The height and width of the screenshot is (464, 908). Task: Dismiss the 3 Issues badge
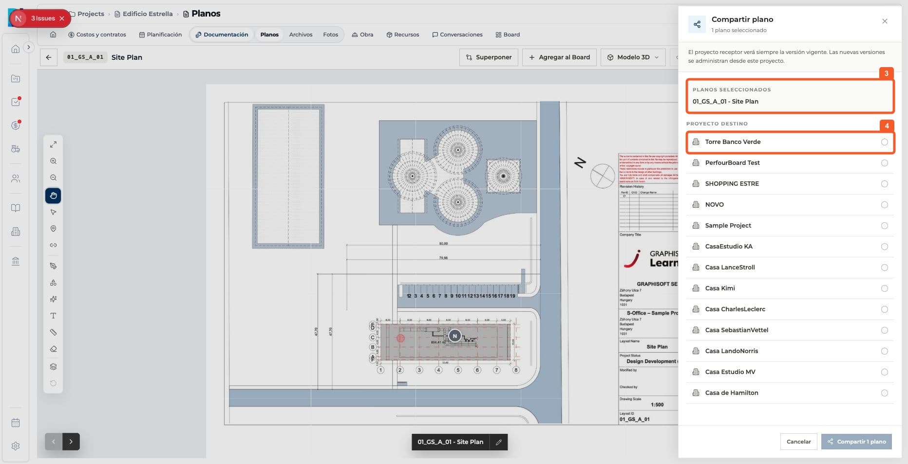[62, 18]
